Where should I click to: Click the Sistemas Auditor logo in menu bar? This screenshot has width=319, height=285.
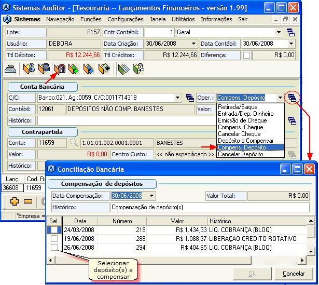coord(7,19)
